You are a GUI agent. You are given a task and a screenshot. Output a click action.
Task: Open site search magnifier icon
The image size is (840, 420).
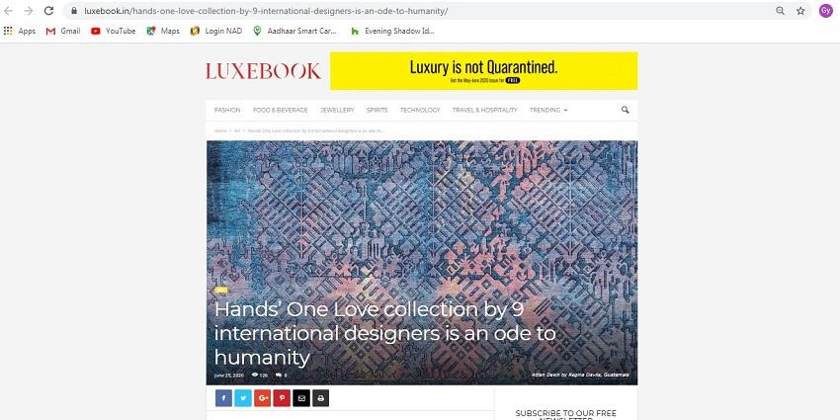[625, 110]
